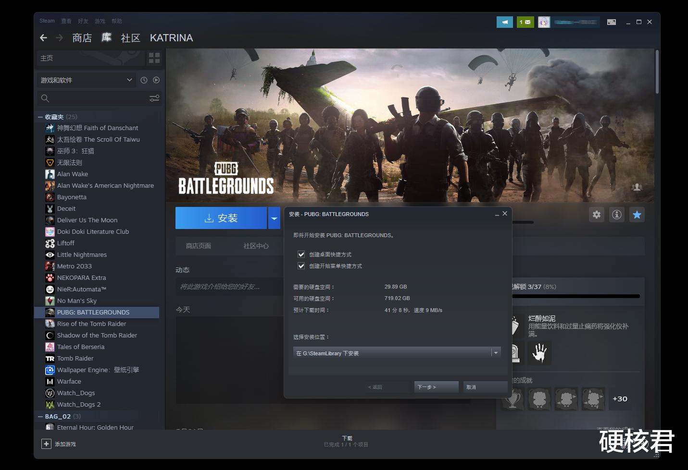Viewport: 688px width, 470px height.
Task: Open the 社区中心 community hub link
Action: [x=256, y=246]
